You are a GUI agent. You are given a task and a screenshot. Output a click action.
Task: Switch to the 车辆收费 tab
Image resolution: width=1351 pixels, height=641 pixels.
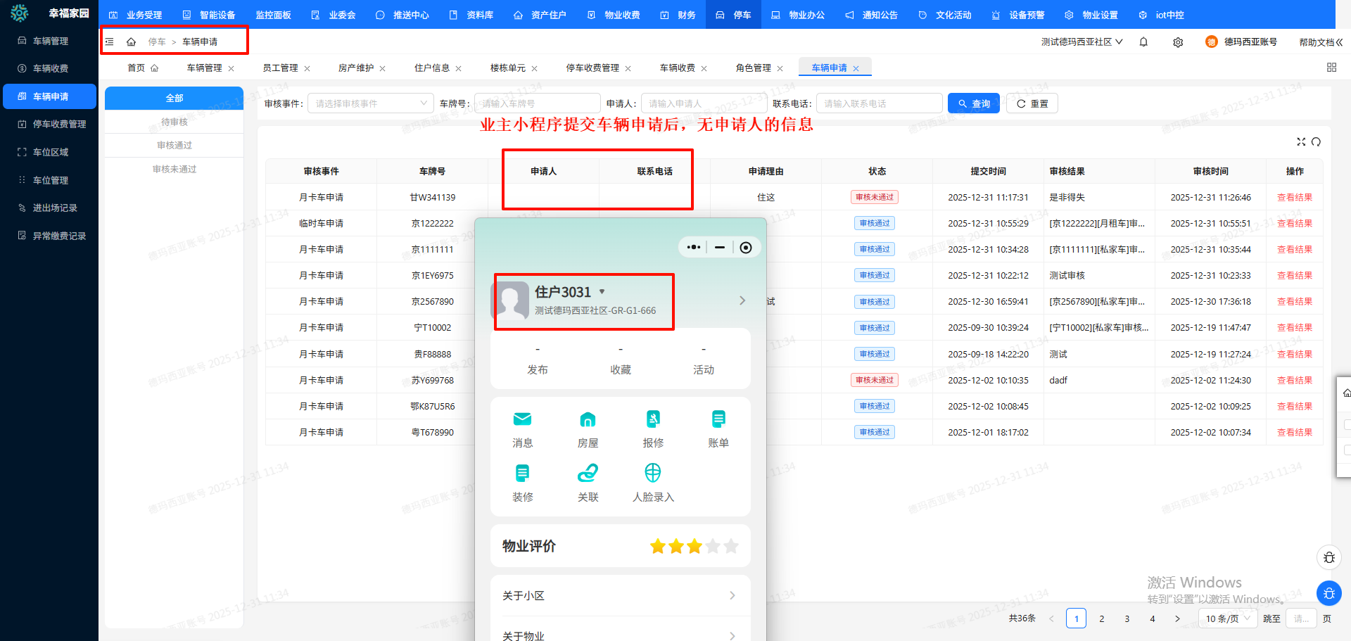[677, 68]
